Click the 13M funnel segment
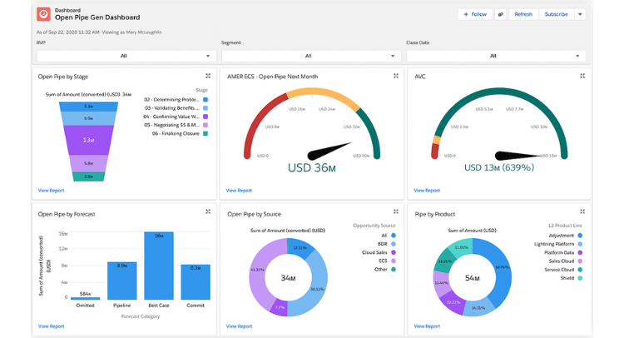The image size is (624, 338). tap(88, 140)
